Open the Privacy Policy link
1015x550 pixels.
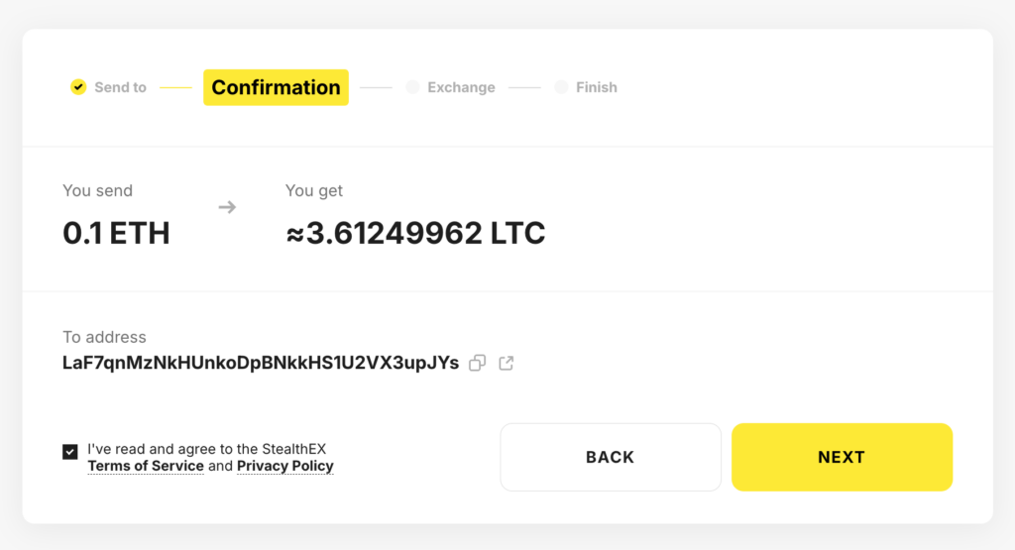point(284,466)
